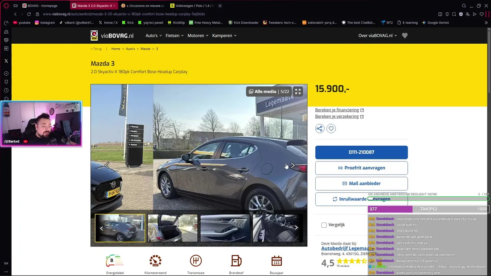Viewport: 491px width, 276px height.
Task: Open Instagram bookmark
Action: coord(44,23)
